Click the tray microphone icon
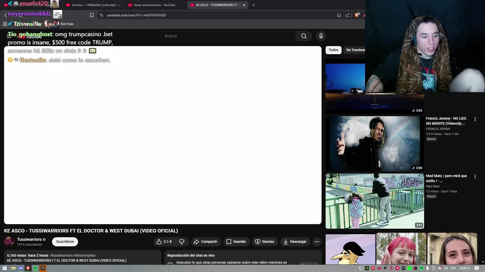 click(427, 268)
